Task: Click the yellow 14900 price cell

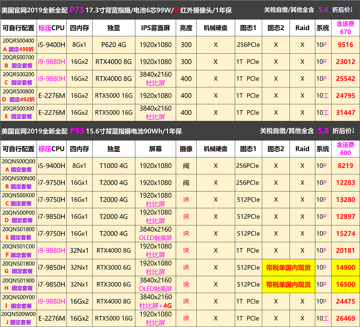Action: tap(345, 268)
